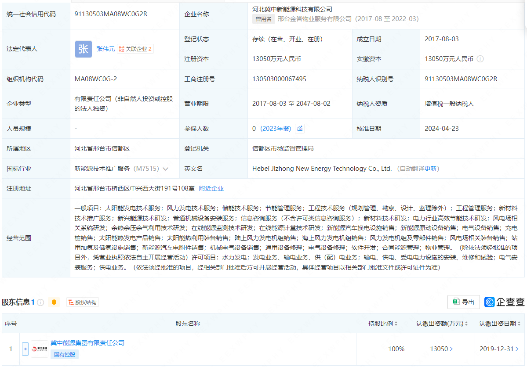Image resolution: width=527 pixels, height=367 pixels.
Task: Open 张伟元 legal representative profile link
Action: [105, 49]
